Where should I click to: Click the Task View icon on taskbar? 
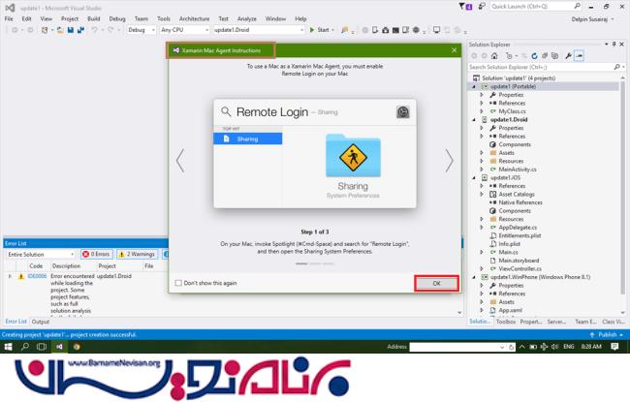point(42,347)
